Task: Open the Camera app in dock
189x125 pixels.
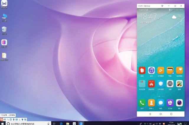Action: (179, 103)
